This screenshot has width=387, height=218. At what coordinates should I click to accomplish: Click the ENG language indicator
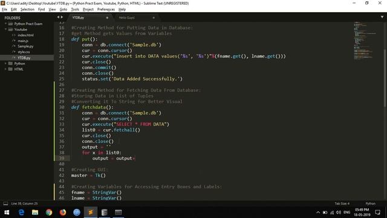tap(346, 213)
